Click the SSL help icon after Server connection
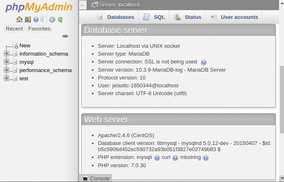 click(204, 62)
